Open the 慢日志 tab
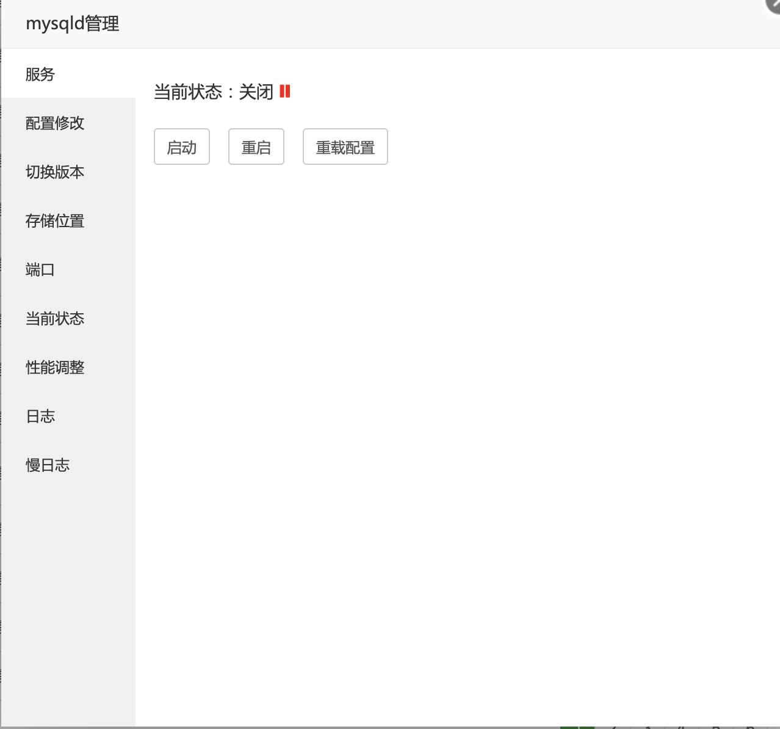The width and height of the screenshot is (780, 729). pos(68,465)
